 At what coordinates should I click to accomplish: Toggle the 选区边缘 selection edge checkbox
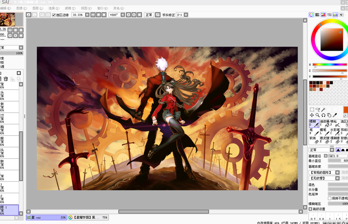(54, 15)
